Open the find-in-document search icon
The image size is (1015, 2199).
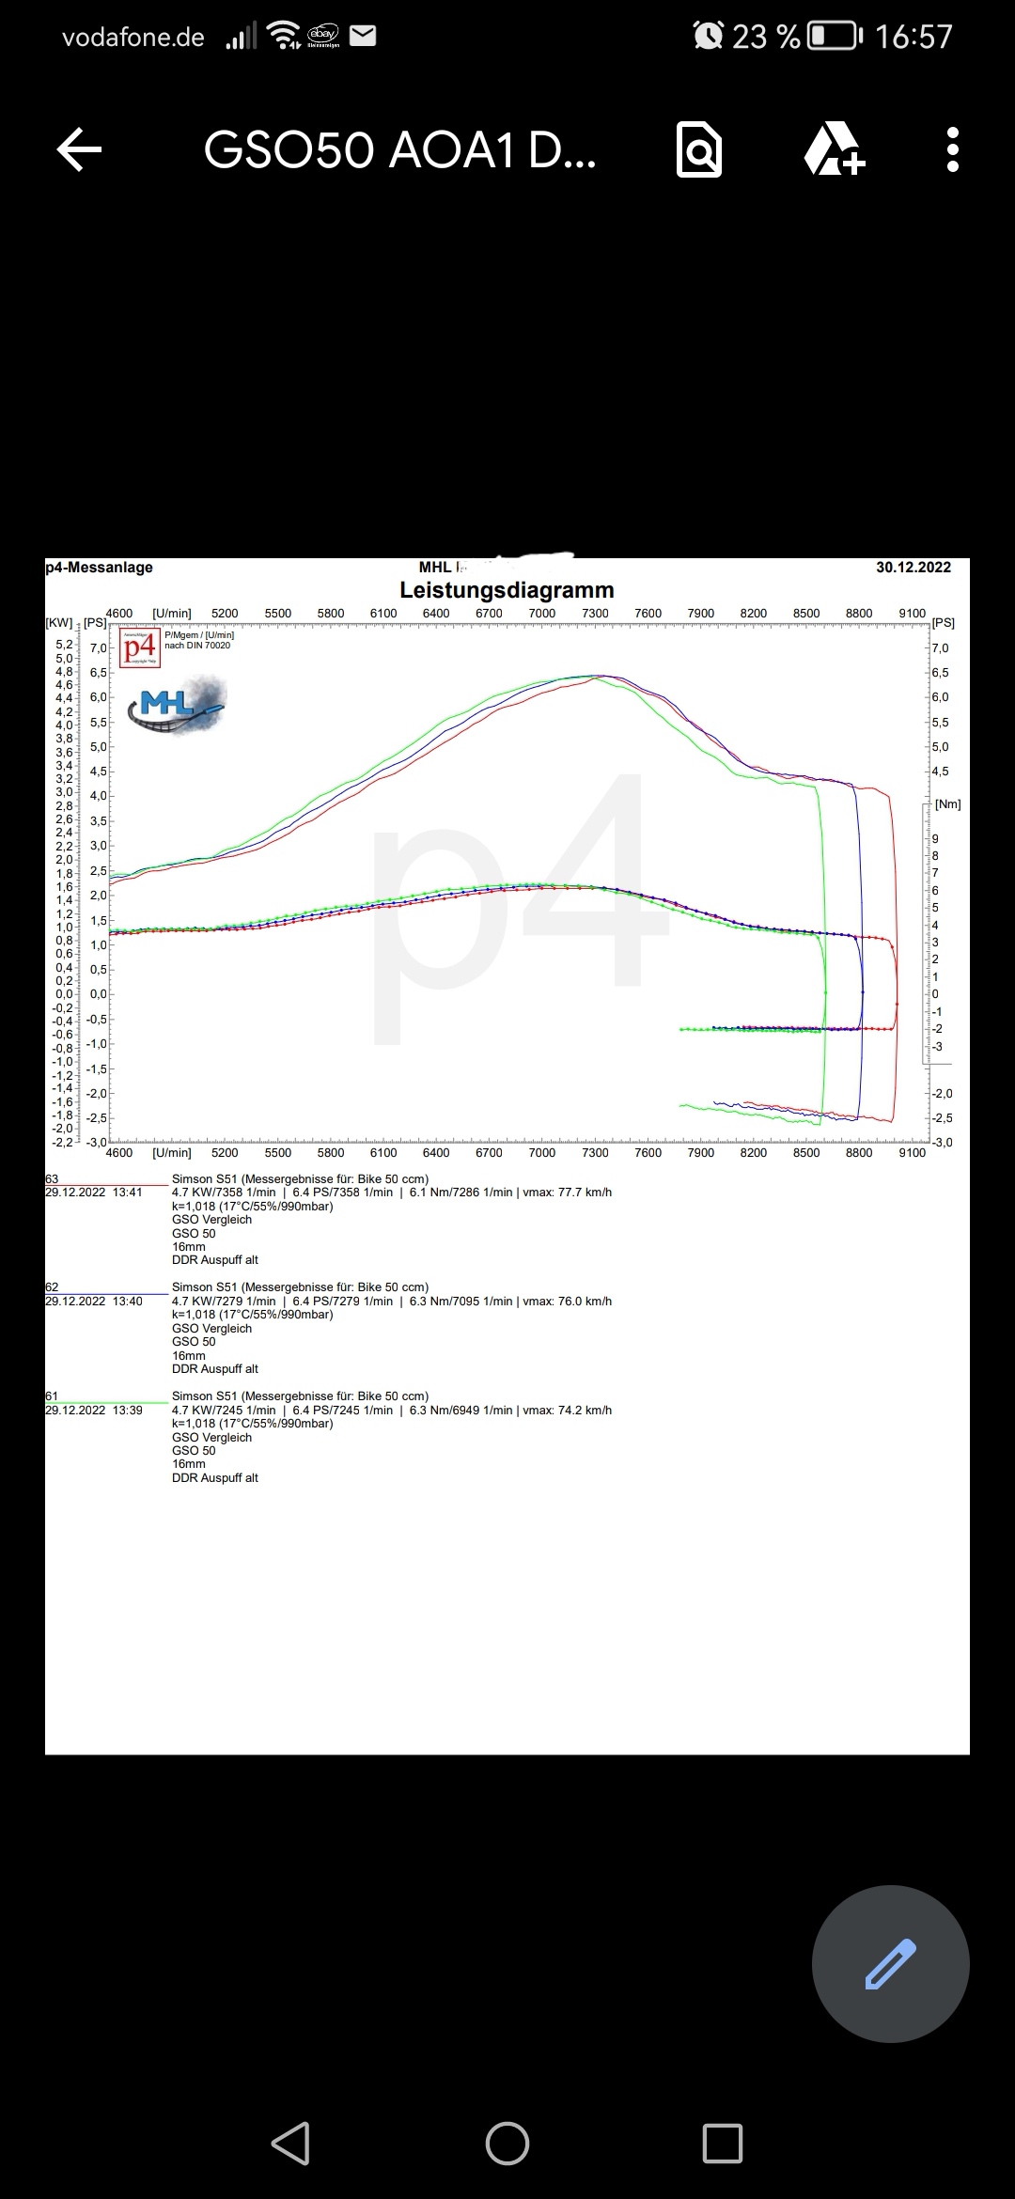699,149
